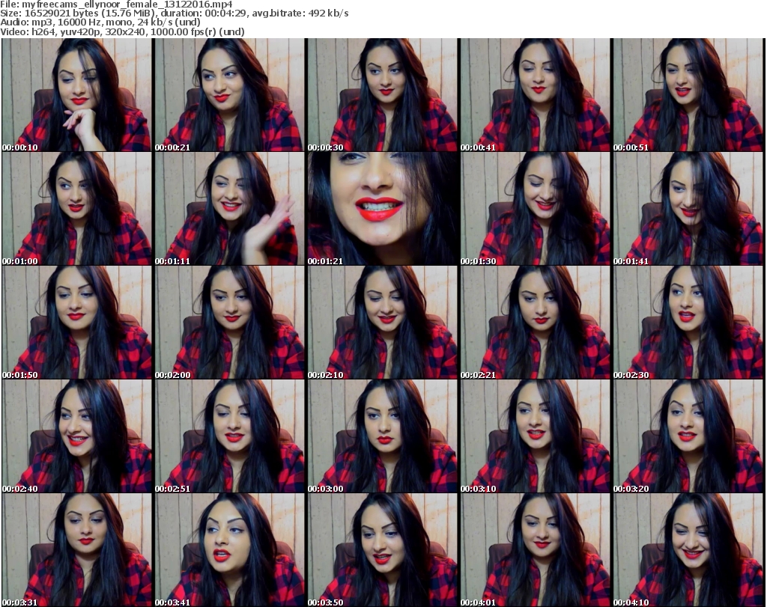View the 00:04:01 thumbnail
The height and width of the screenshot is (607, 767).
click(535, 550)
